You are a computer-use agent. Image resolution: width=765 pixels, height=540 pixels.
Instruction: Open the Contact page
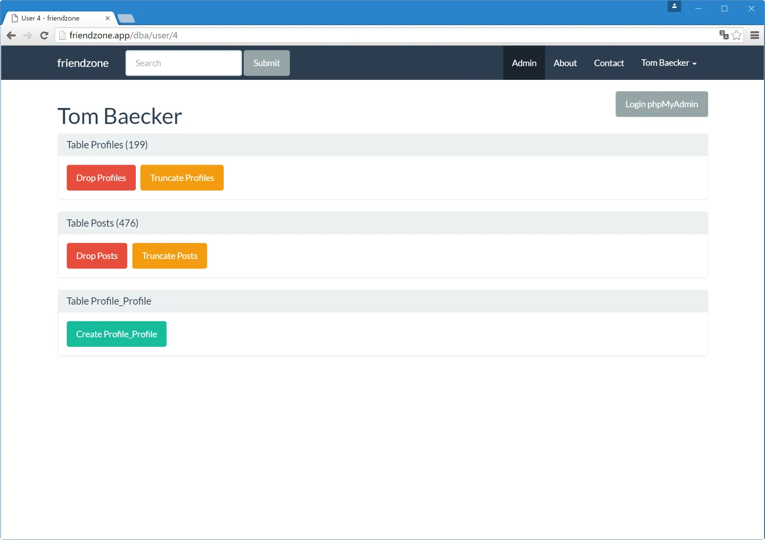[x=609, y=63]
